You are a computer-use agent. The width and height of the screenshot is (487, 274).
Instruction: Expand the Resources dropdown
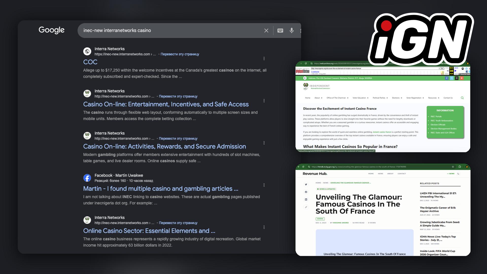pyautogui.click(x=433, y=98)
